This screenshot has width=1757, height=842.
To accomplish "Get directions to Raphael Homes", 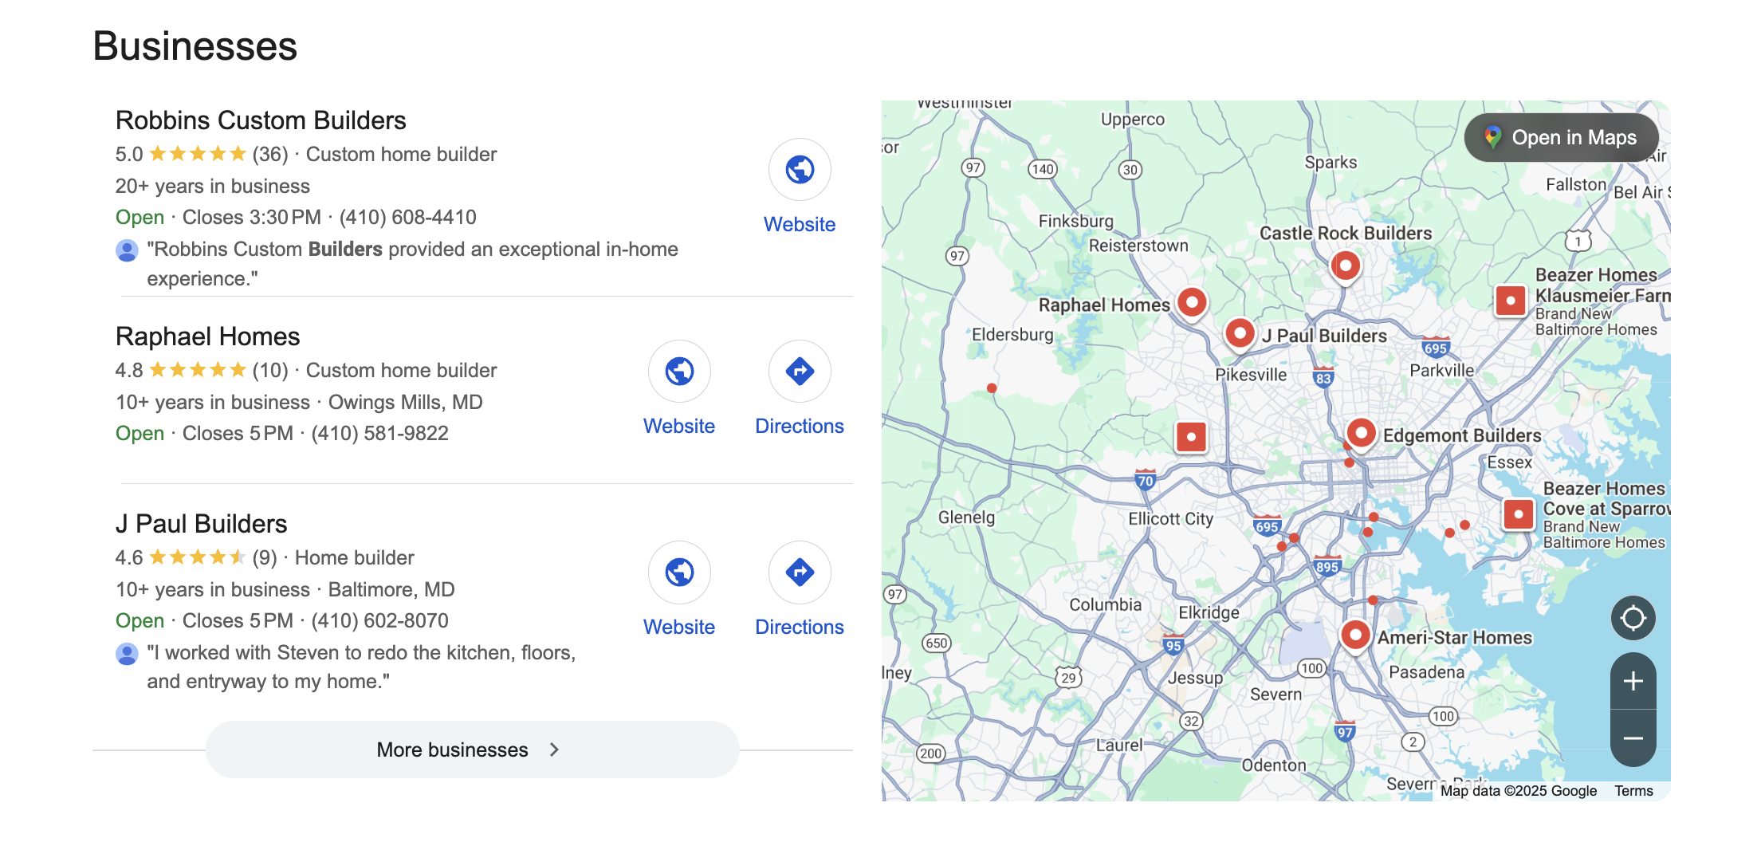I will 799,372.
